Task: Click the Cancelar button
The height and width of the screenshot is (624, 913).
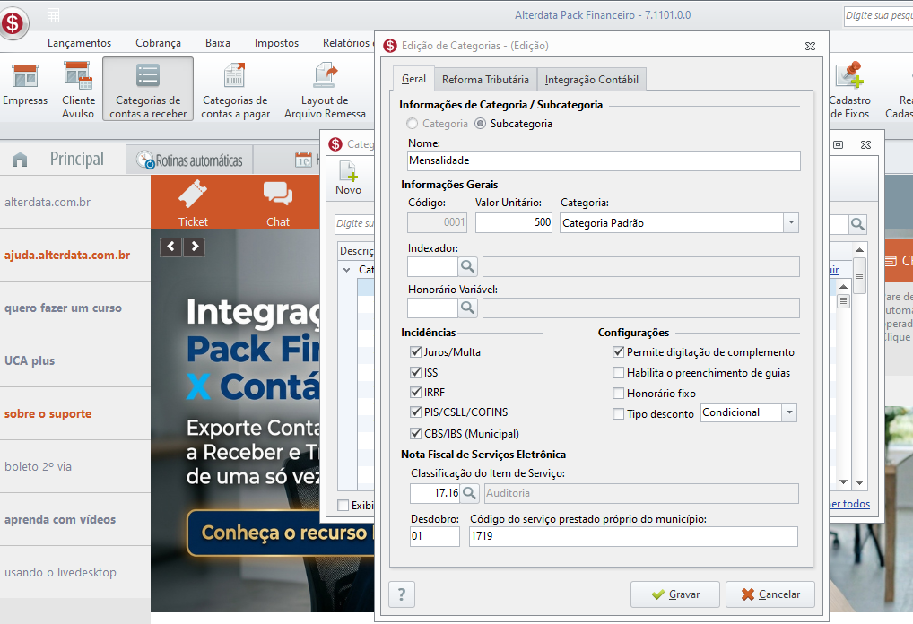Action: click(770, 594)
